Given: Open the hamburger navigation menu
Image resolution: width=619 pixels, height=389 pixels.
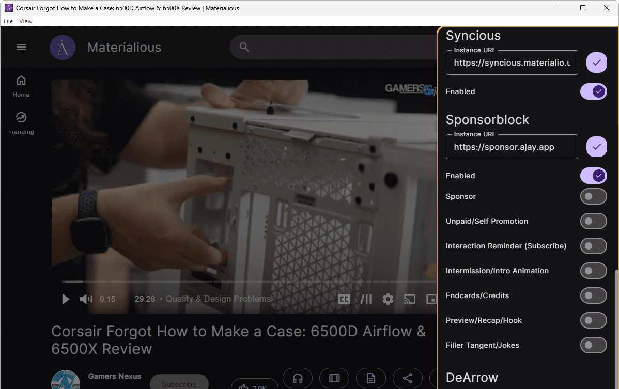Looking at the screenshot, I should point(21,48).
